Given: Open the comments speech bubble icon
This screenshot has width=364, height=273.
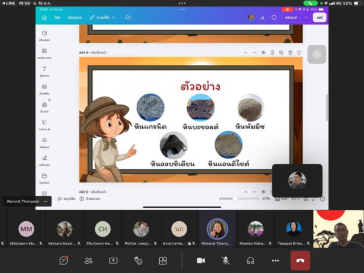Looking at the screenshot, I should [x=274, y=18].
